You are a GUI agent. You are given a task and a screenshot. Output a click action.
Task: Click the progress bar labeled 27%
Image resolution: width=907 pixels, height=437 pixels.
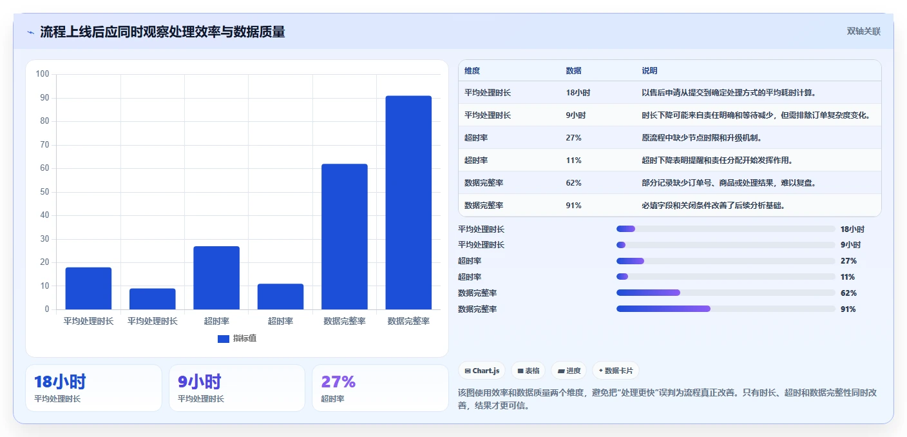coord(725,261)
